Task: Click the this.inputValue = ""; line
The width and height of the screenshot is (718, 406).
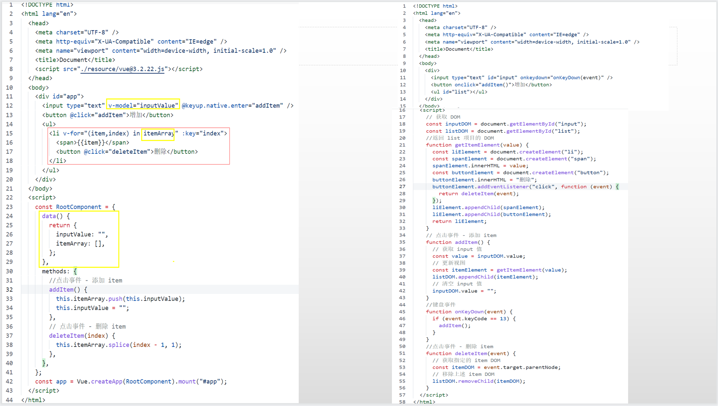Action: click(x=92, y=308)
